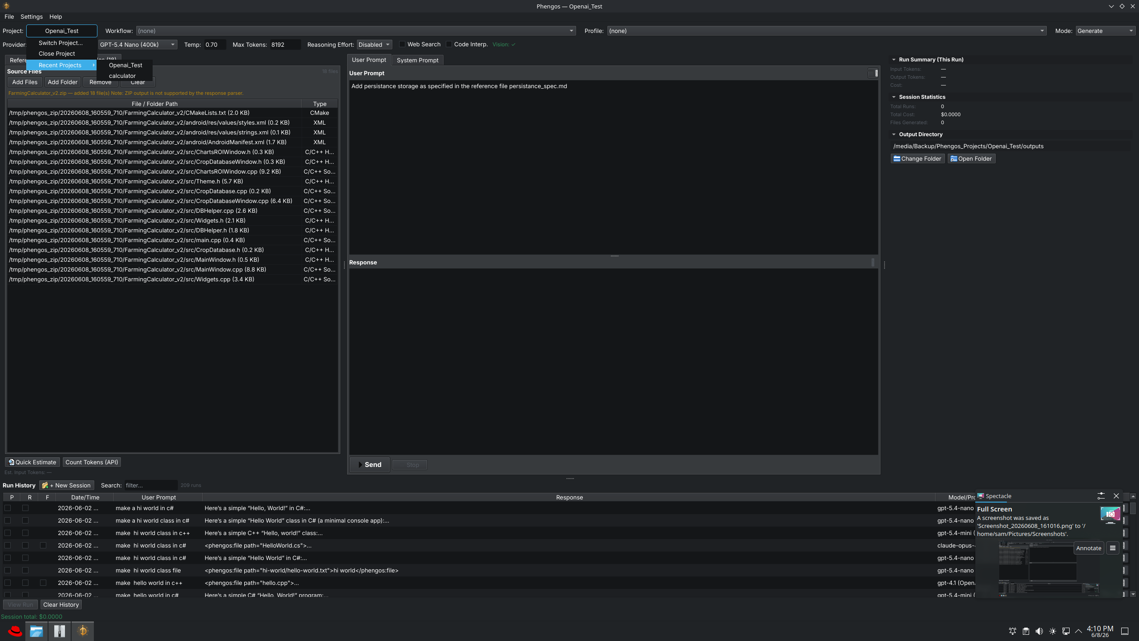Click the Quick Estimate icon
The width and height of the screenshot is (1139, 641).
pos(12,462)
